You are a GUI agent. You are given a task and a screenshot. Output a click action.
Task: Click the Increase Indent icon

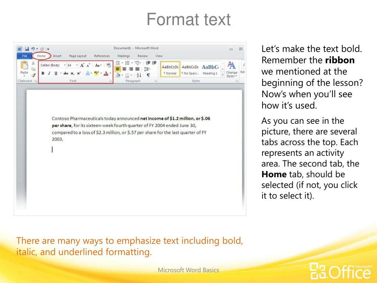(x=154, y=63)
